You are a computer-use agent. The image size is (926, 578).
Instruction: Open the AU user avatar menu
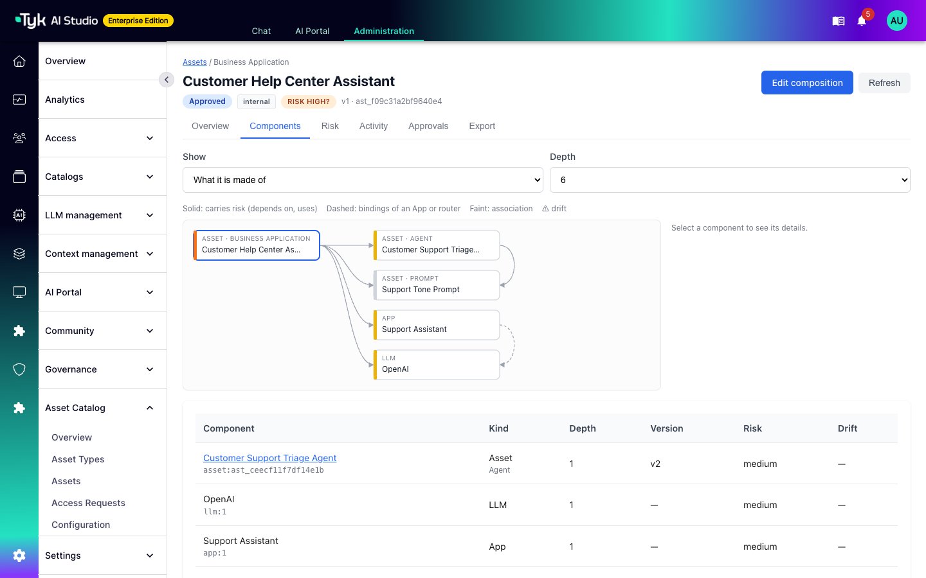pos(897,21)
